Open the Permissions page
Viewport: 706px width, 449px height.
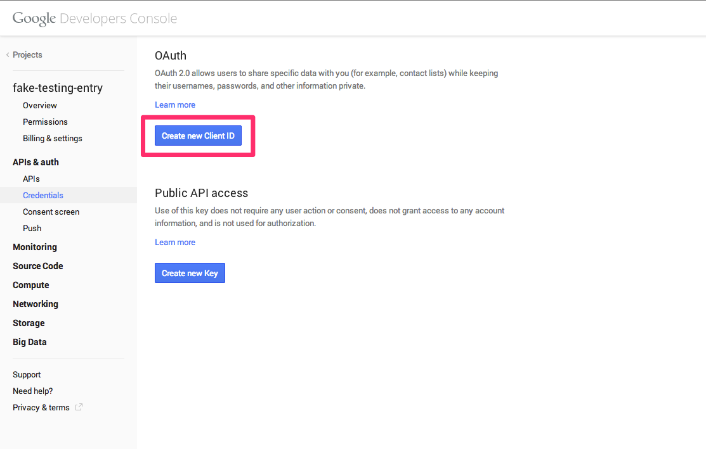coord(46,122)
